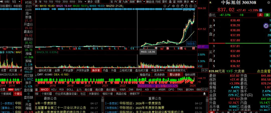Viewport: 271px width, 113px height.
Task: Open the 关联报价 tab
Action: pos(94,94)
